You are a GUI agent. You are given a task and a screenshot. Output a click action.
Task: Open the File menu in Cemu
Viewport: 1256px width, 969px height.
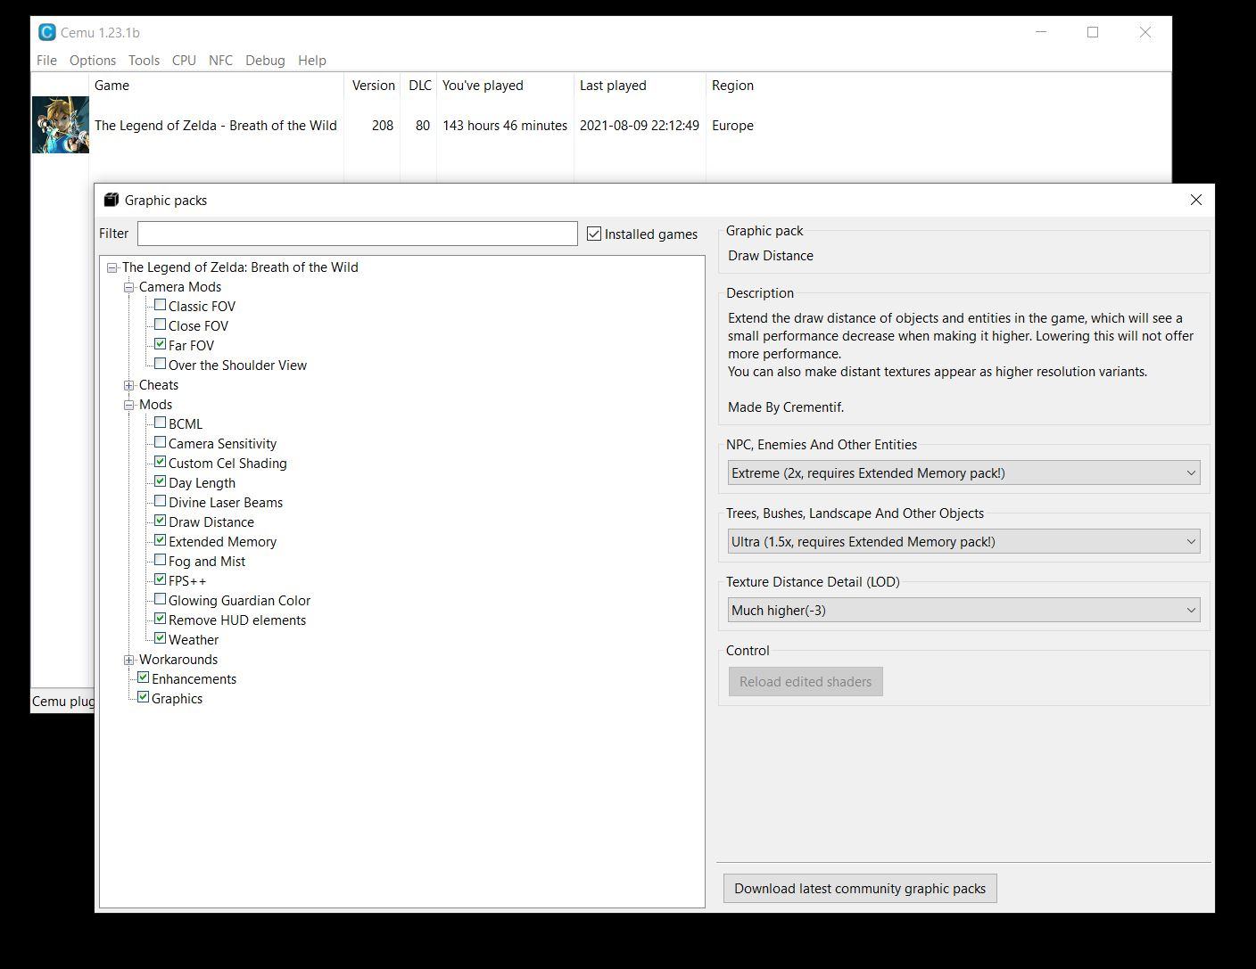(x=46, y=61)
